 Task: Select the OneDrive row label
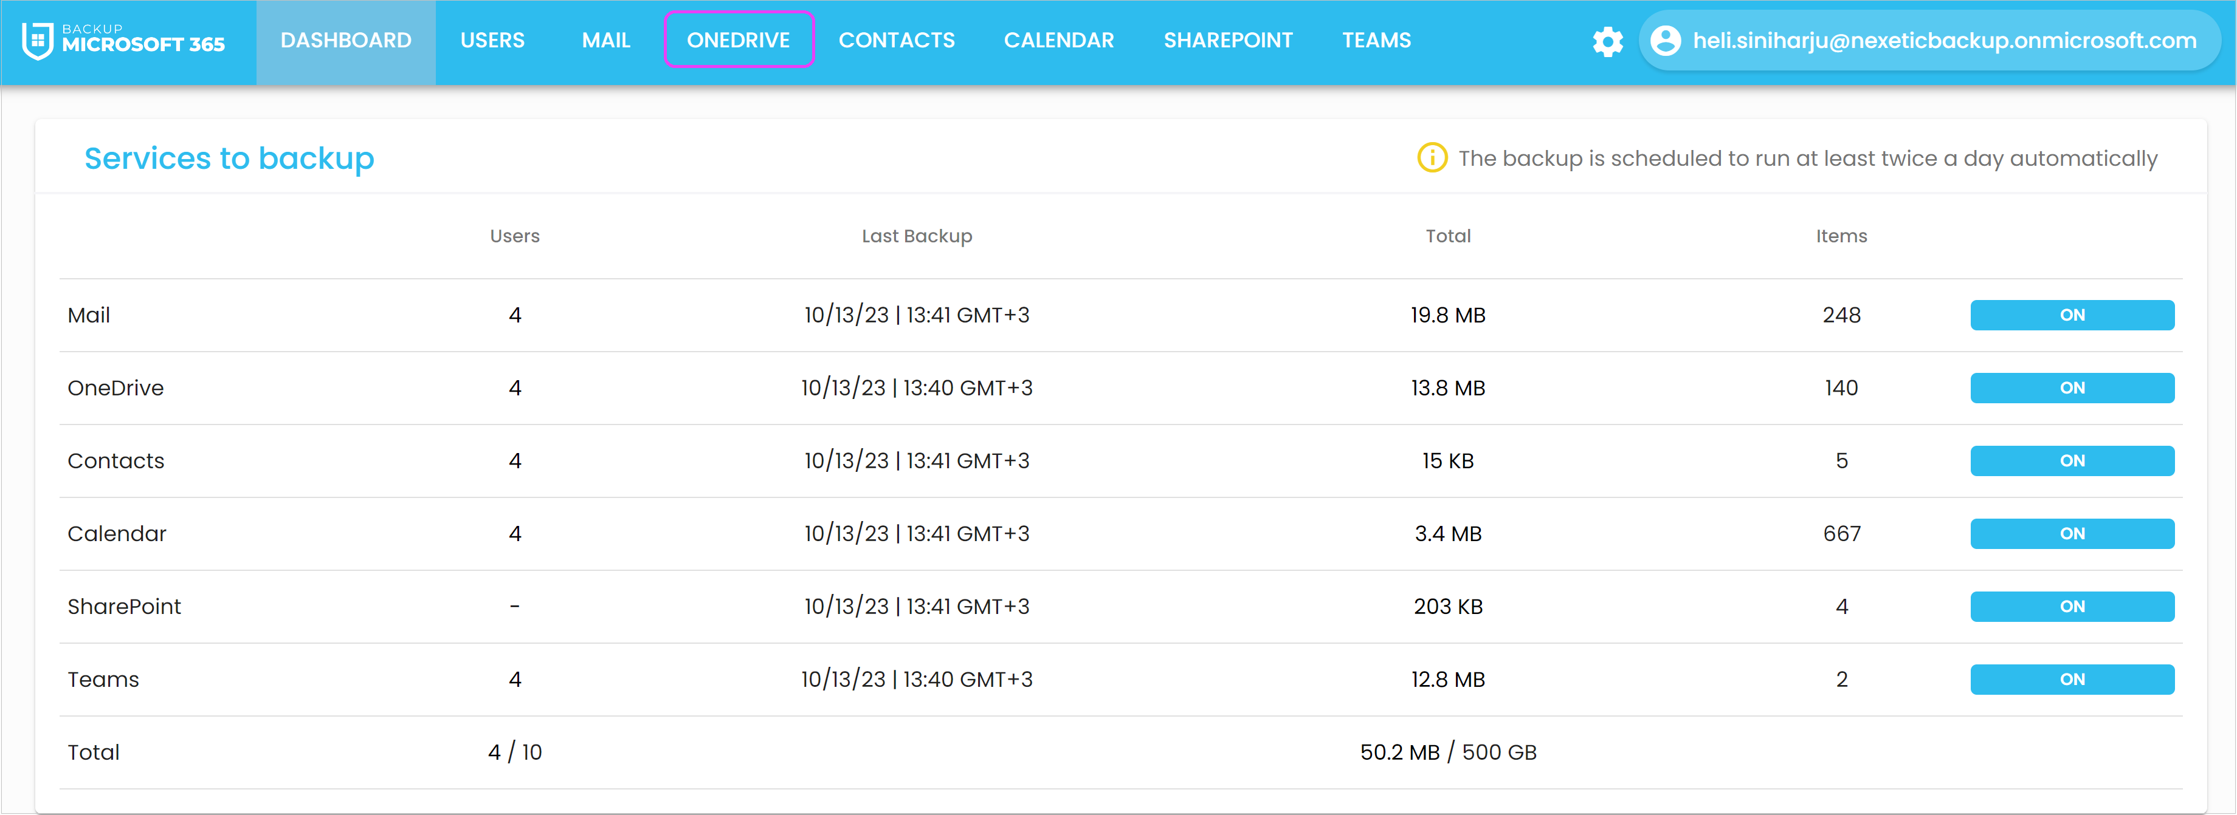tap(115, 388)
